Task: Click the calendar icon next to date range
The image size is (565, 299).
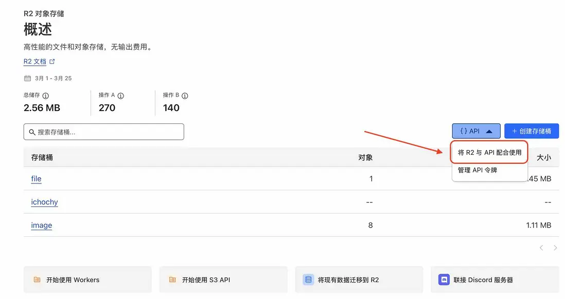Action: [28, 79]
